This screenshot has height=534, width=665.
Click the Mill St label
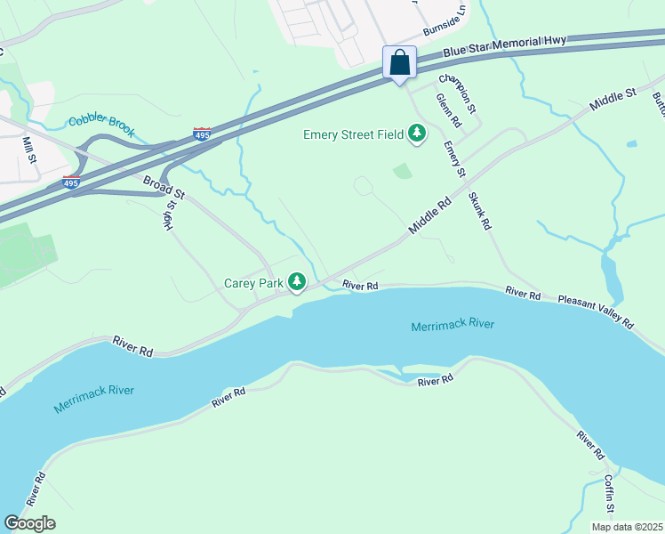click(x=29, y=150)
